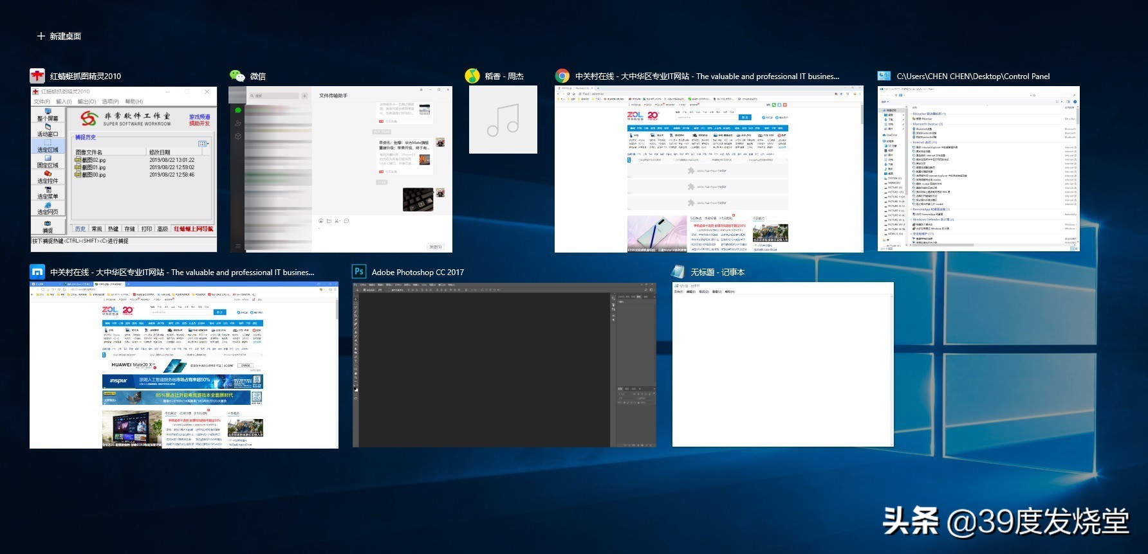Image resolution: width=1148 pixels, height=554 pixels.
Task: Switch to the 存储 tab
Action: coord(130,229)
